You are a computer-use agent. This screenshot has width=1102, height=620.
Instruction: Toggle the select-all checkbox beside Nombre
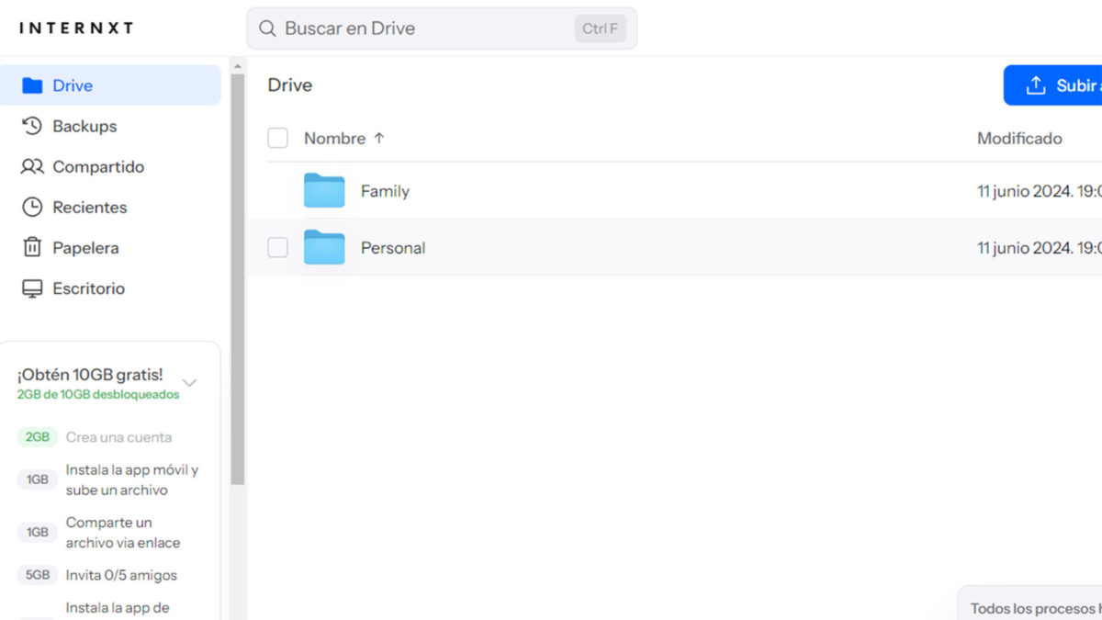[x=277, y=139]
